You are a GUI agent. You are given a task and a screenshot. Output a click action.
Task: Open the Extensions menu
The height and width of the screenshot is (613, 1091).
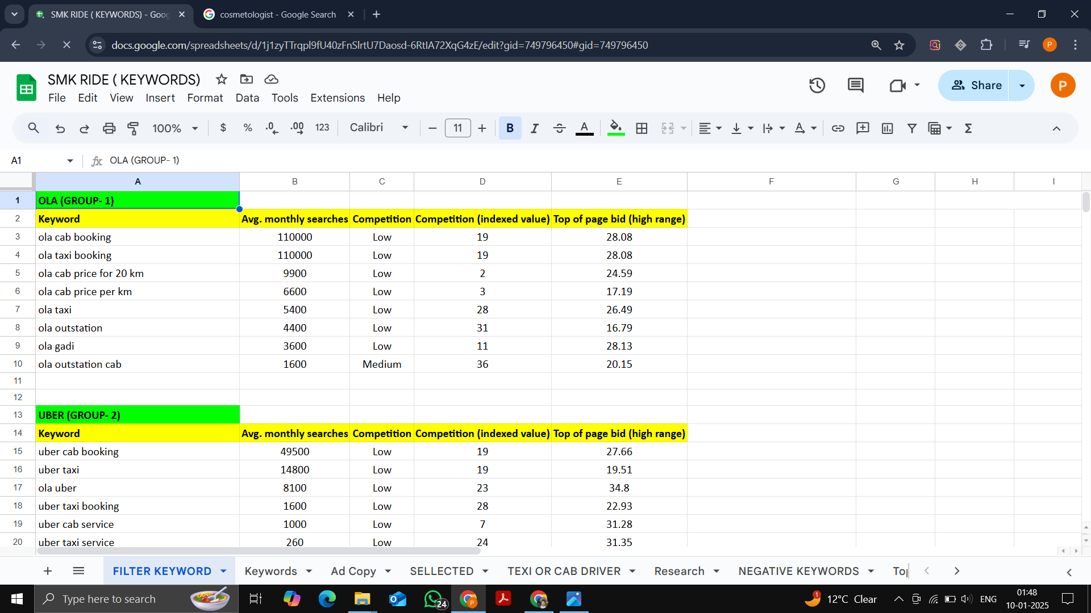click(338, 98)
